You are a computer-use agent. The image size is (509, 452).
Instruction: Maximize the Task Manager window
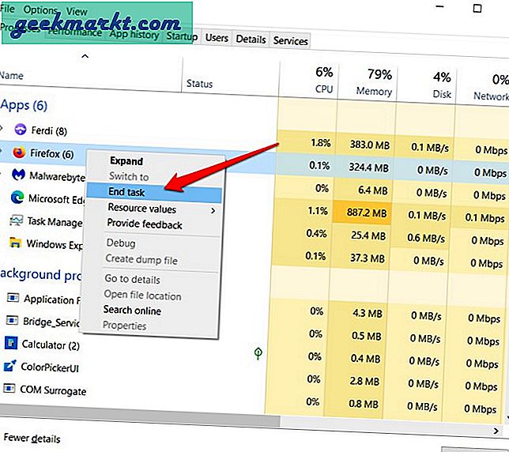pyautogui.click(x=477, y=8)
